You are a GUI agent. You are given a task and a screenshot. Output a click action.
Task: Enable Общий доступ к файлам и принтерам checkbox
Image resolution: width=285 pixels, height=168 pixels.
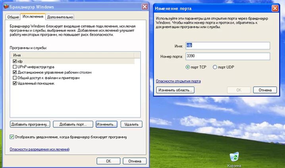(x=15, y=78)
